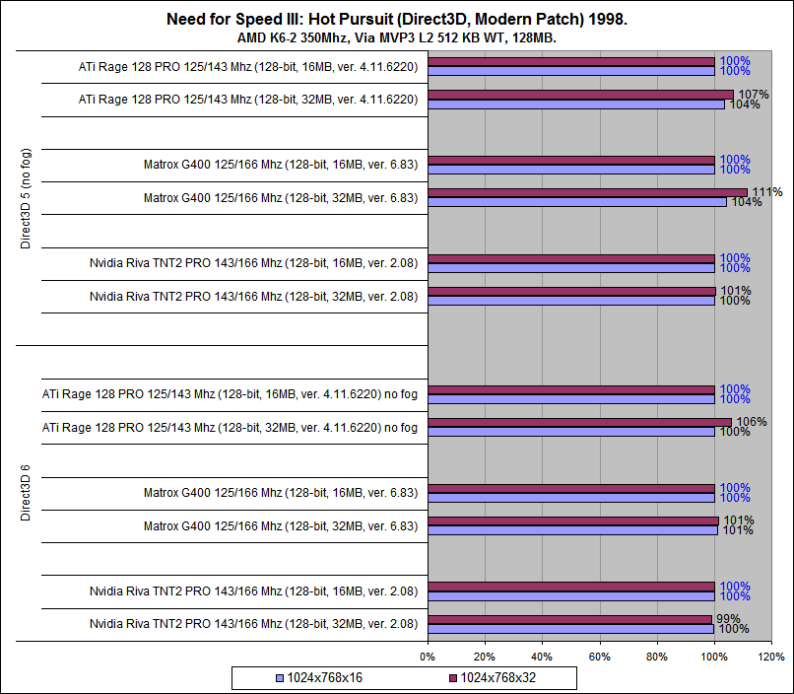The image size is (794, 694).
Task: Click the 1024x768x16 legend color swatch
Action: pos(280,678)
